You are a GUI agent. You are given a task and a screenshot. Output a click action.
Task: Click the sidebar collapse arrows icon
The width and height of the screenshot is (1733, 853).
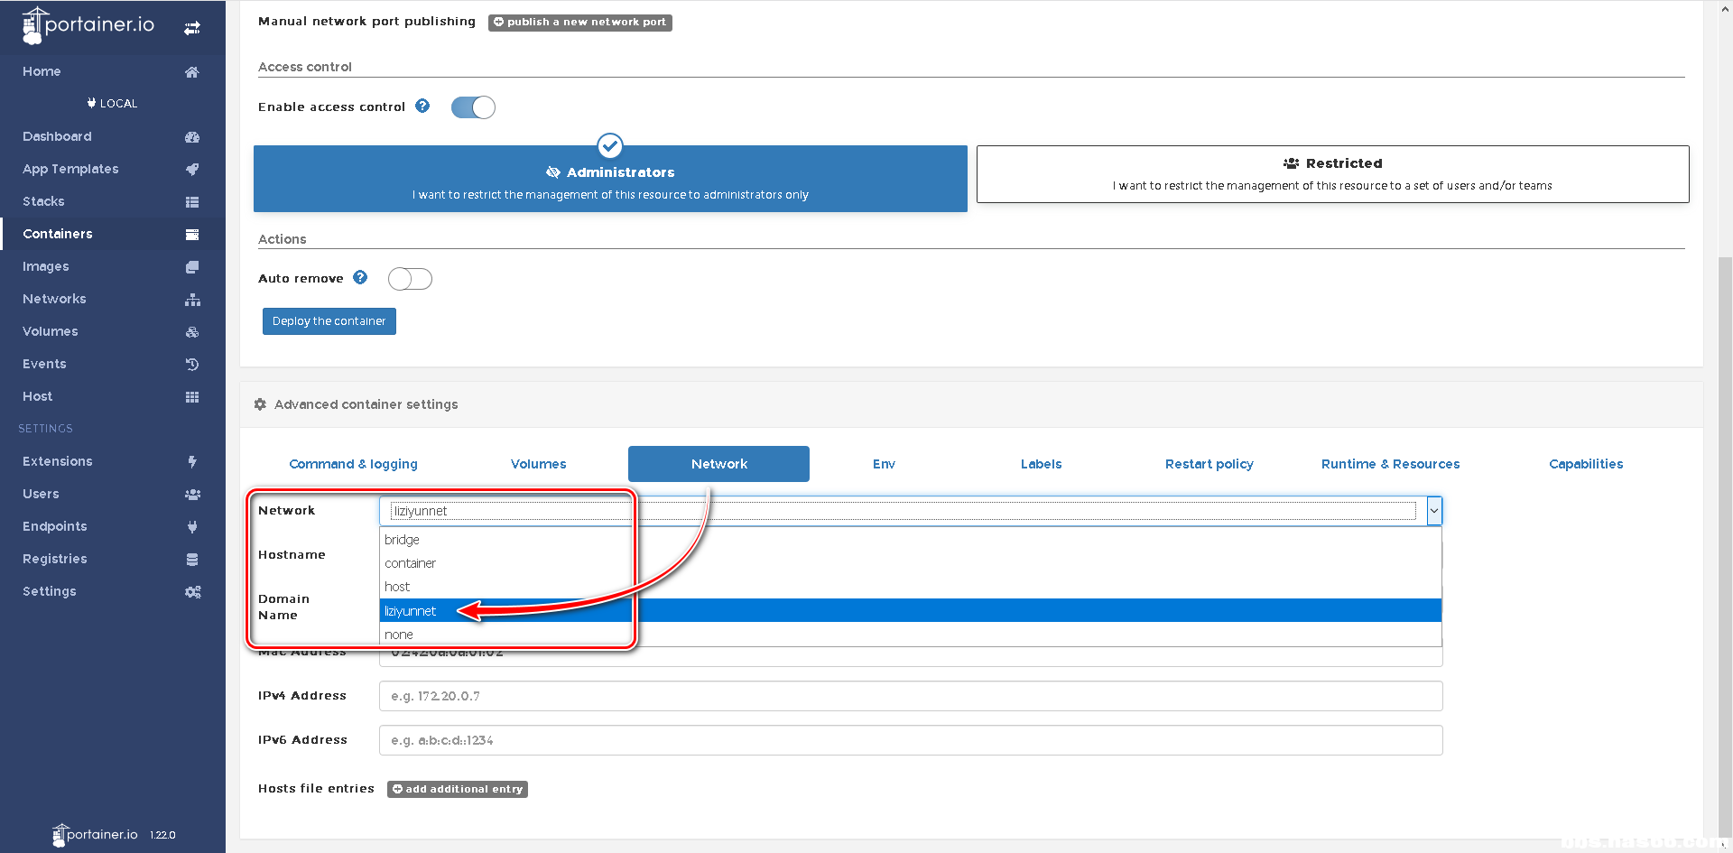coord(191,28)
